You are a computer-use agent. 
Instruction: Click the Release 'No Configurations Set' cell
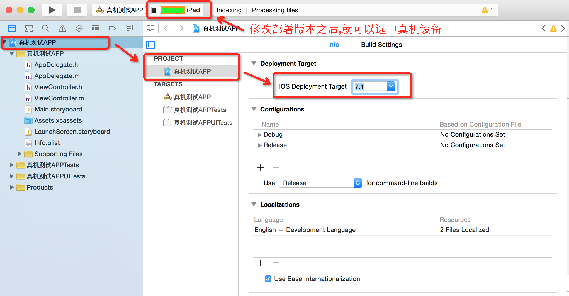(x=473, y=145)
